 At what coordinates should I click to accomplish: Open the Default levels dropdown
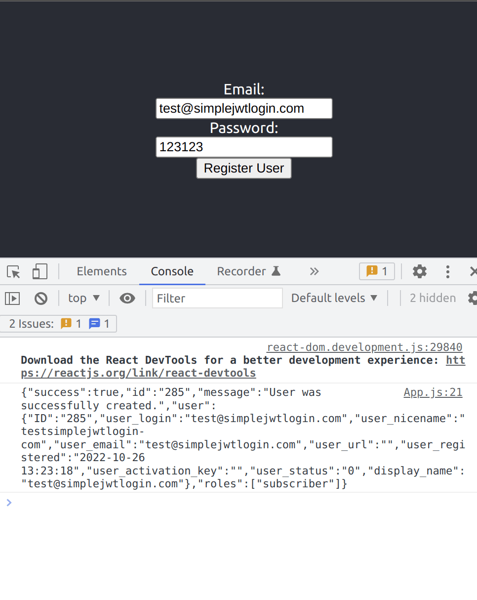[x=334, y=298]
